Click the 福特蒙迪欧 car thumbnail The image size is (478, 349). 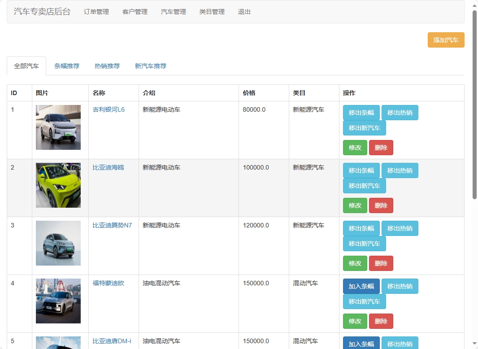(x=58, y=301)
